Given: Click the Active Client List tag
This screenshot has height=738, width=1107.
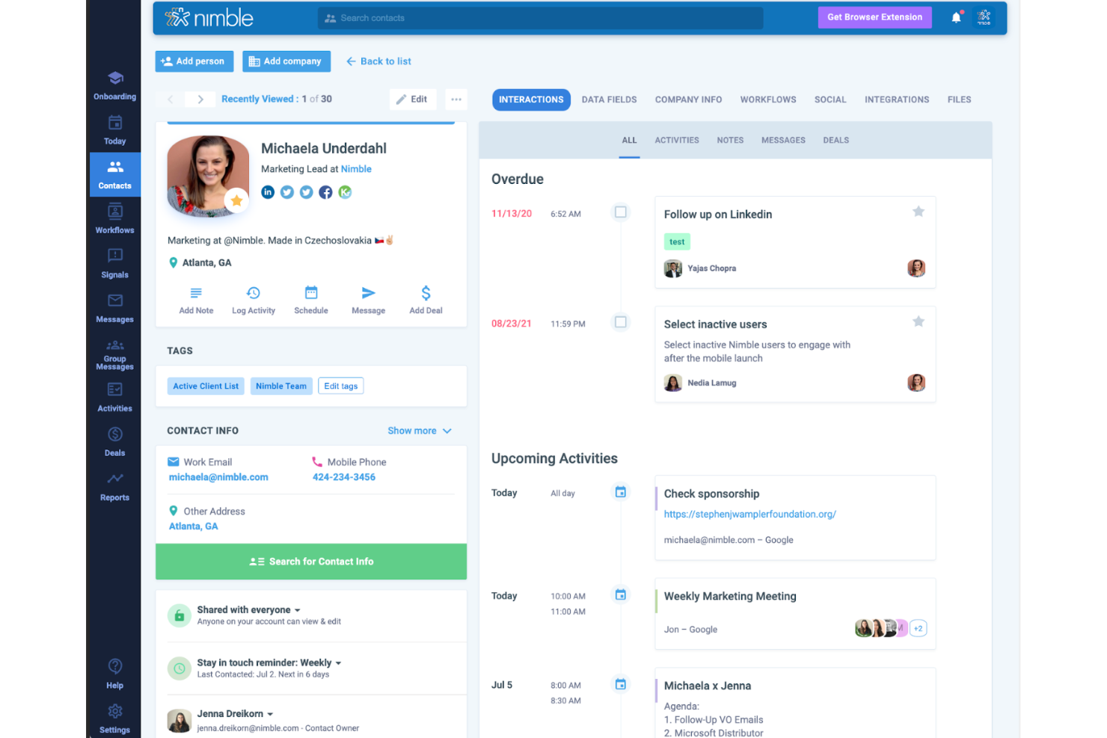Looking at the screenshot, I should click(206, 386).
